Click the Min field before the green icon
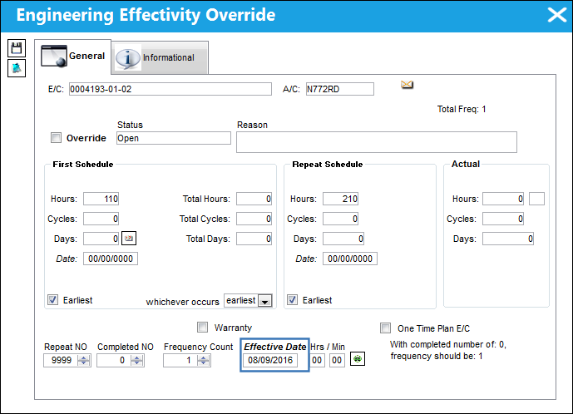 coord(337,360)
